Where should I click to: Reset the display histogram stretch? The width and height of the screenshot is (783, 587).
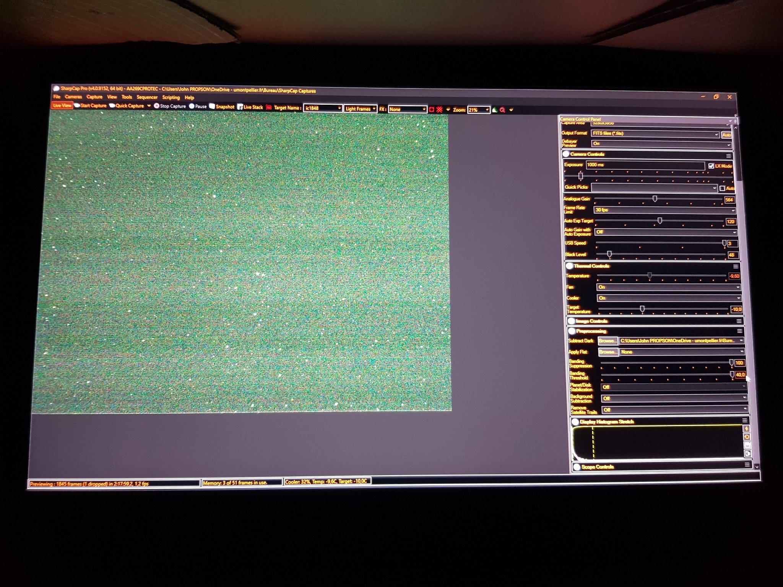click(x=747, y=437)
